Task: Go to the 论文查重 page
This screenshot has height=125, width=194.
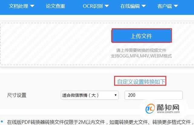Action: point(55,6)
